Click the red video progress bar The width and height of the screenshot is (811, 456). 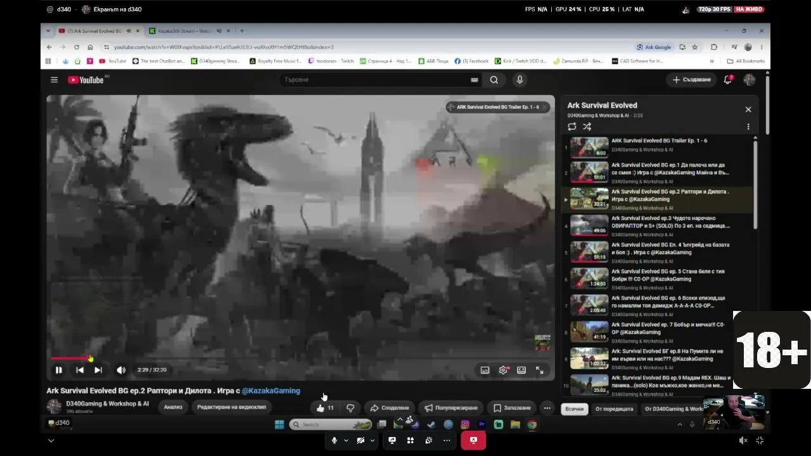point(71,358)
